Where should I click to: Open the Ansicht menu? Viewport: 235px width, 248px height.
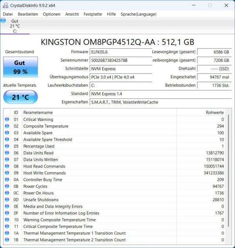pyautogui.click(x=72, y=14)
